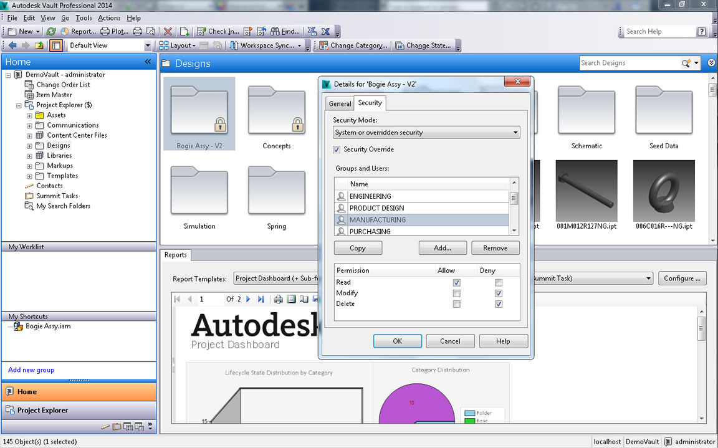Click in the Search Designs field
718x448 pixels.
pos(631,63)
